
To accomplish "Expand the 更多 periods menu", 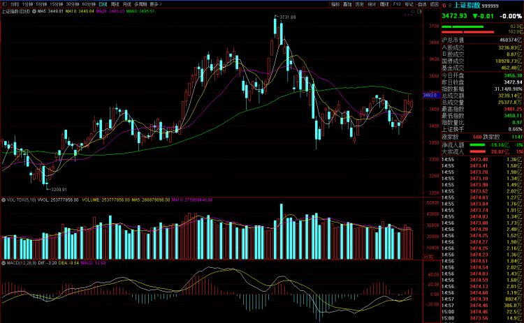I will tap(155, 4).
